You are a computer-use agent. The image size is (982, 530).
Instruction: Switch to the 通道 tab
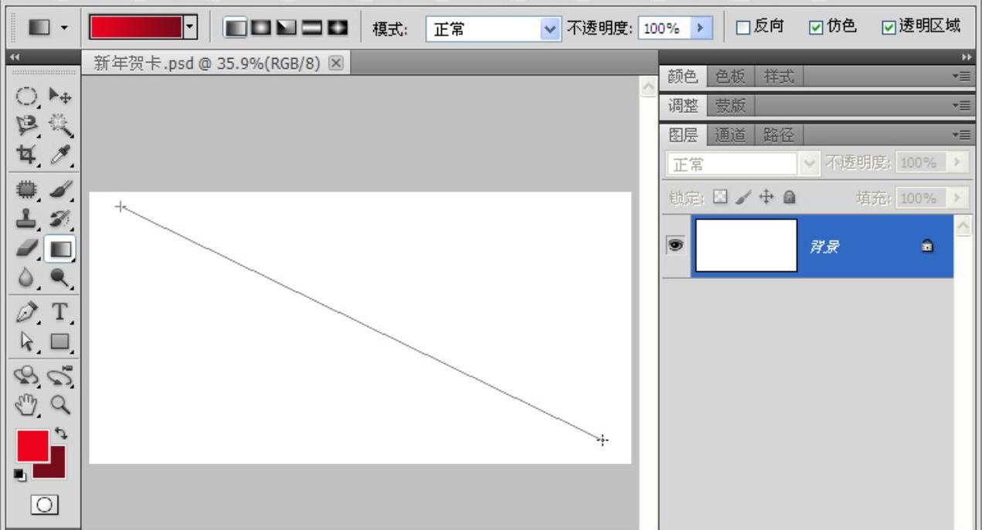coord(729,135)
